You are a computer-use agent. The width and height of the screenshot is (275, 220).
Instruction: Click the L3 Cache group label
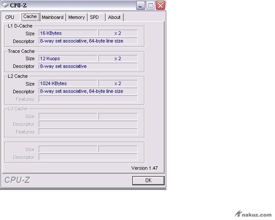point(18,109)
